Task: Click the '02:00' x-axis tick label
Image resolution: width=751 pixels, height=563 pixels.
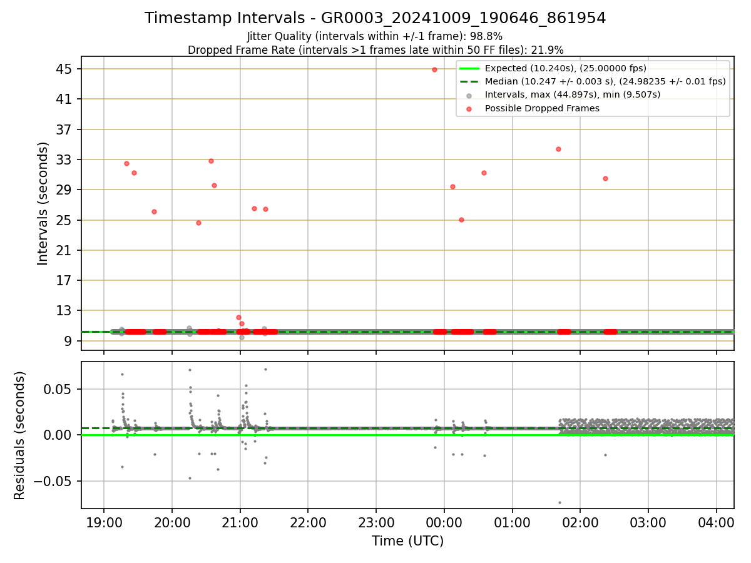Action: (580, 522)
